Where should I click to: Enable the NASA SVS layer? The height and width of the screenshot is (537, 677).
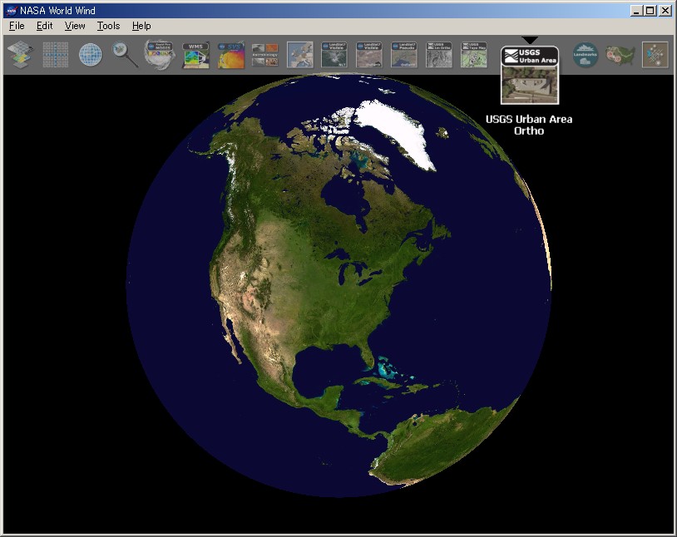230,53
